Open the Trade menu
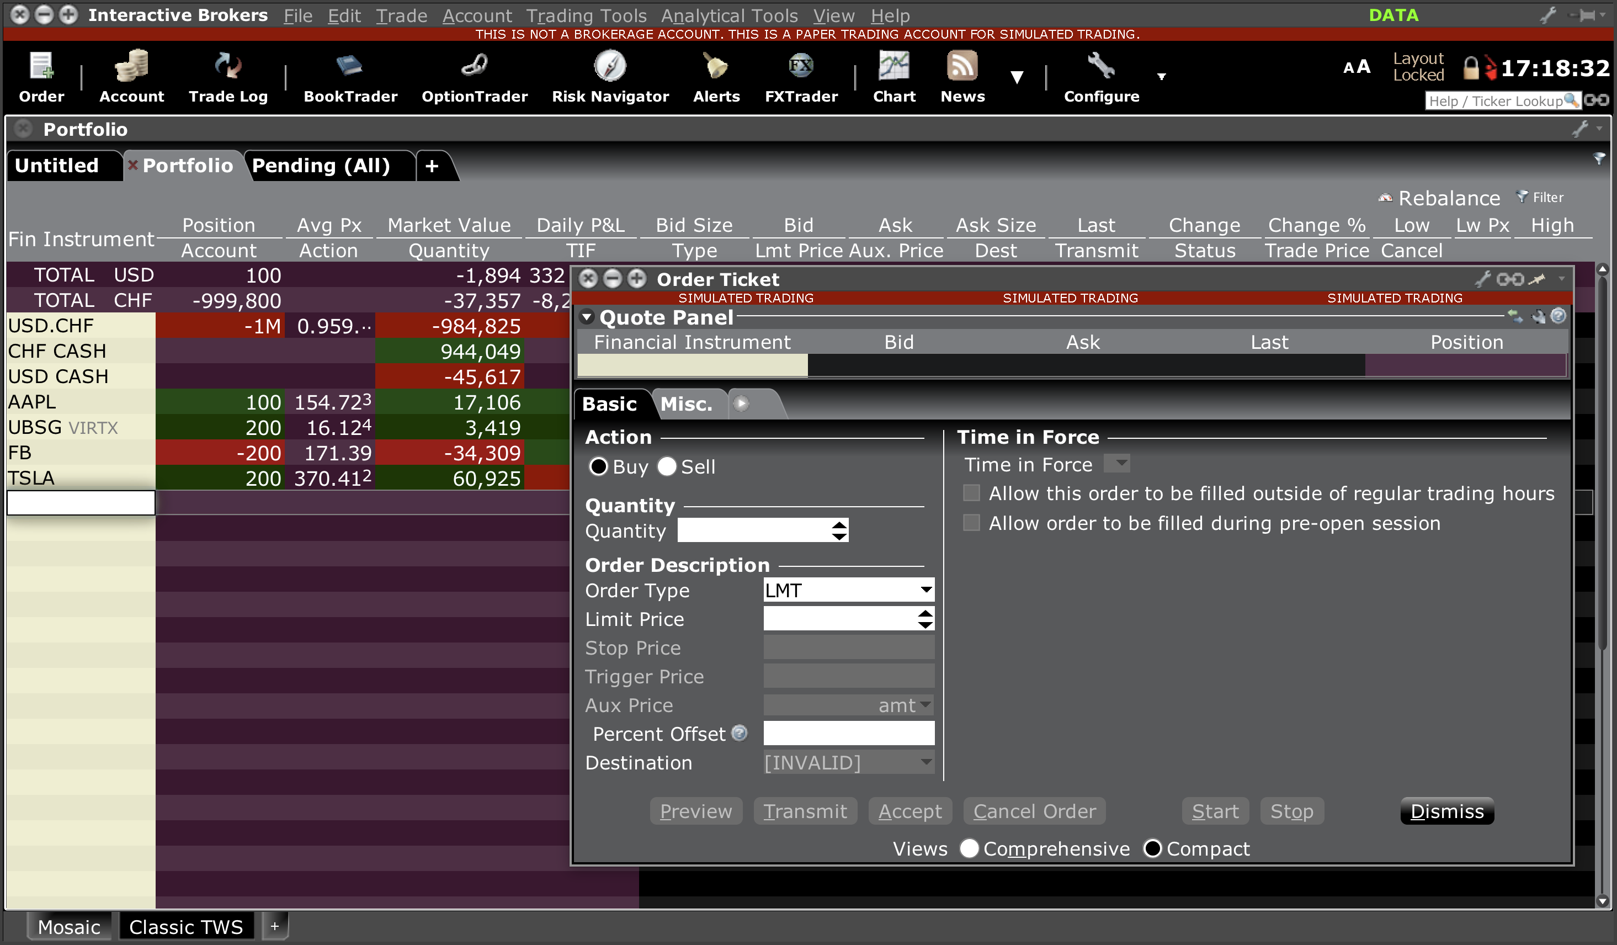This screenshot has width=1617, height=945. pyautogui.click(x=401, y=15)
